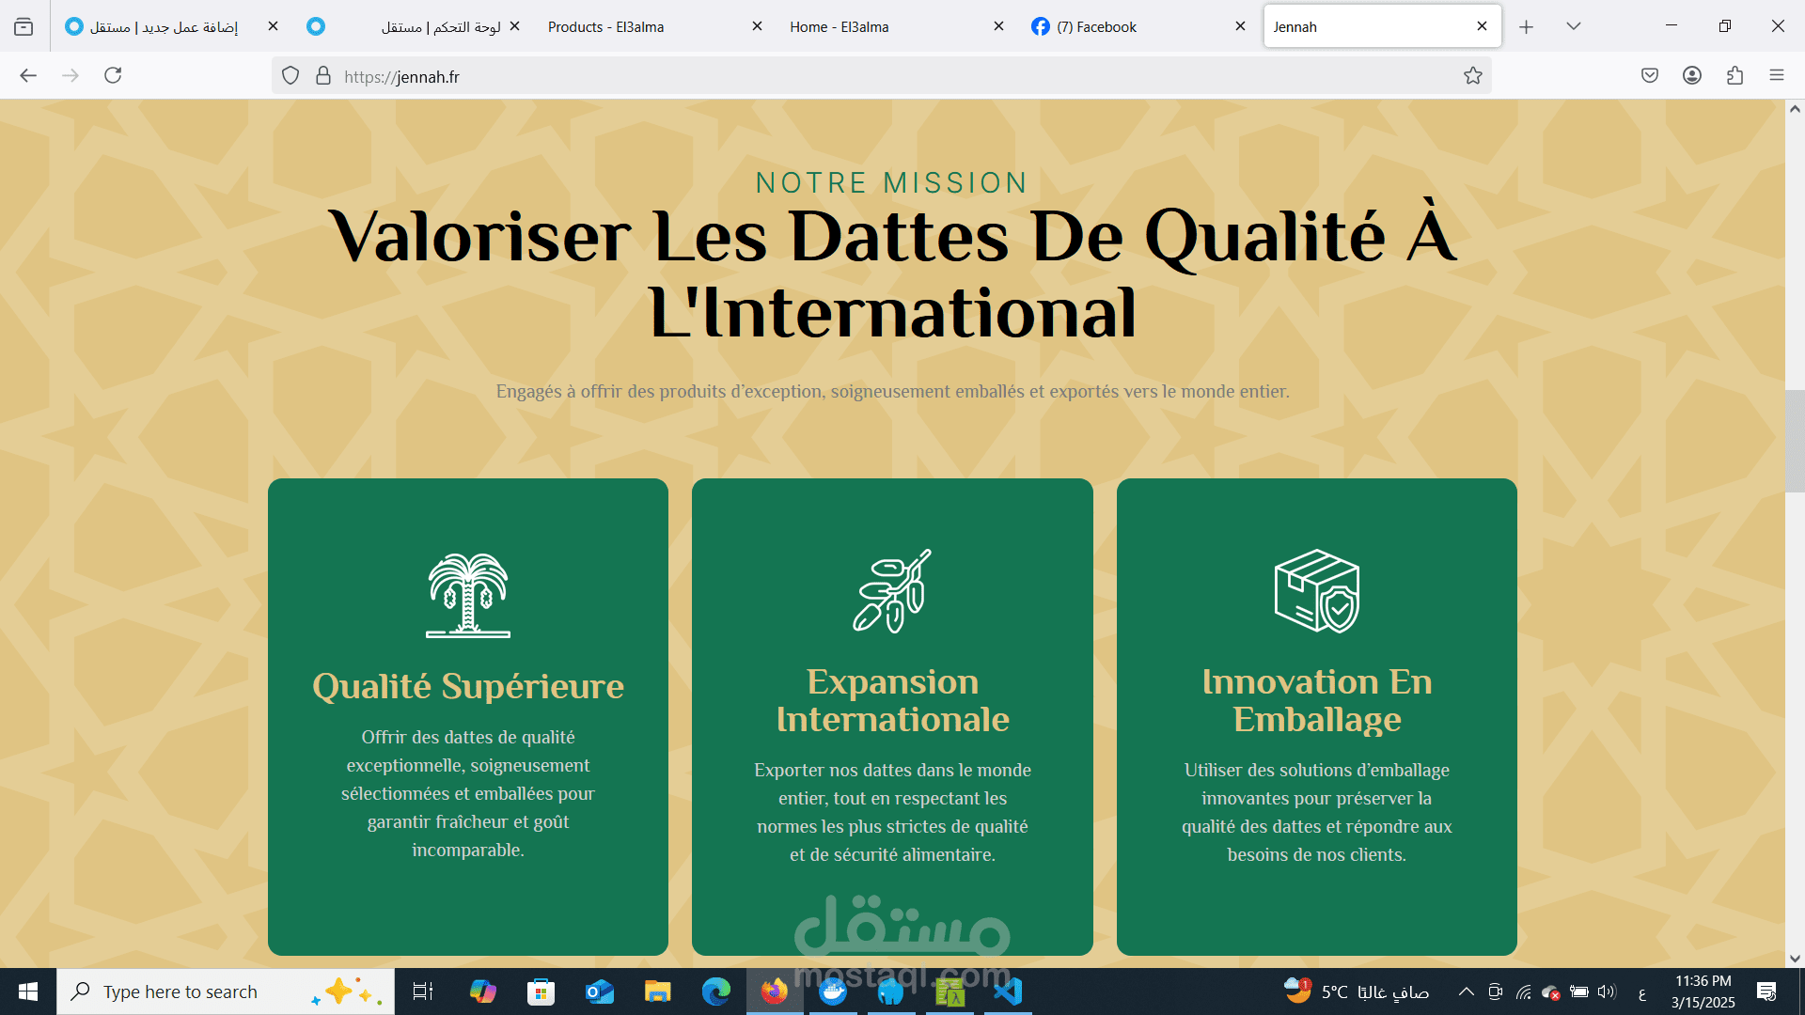This screenshot has width=1805, height=1015.
Task: Expand the list all tabs dropdown
Action: point(1573,26)
